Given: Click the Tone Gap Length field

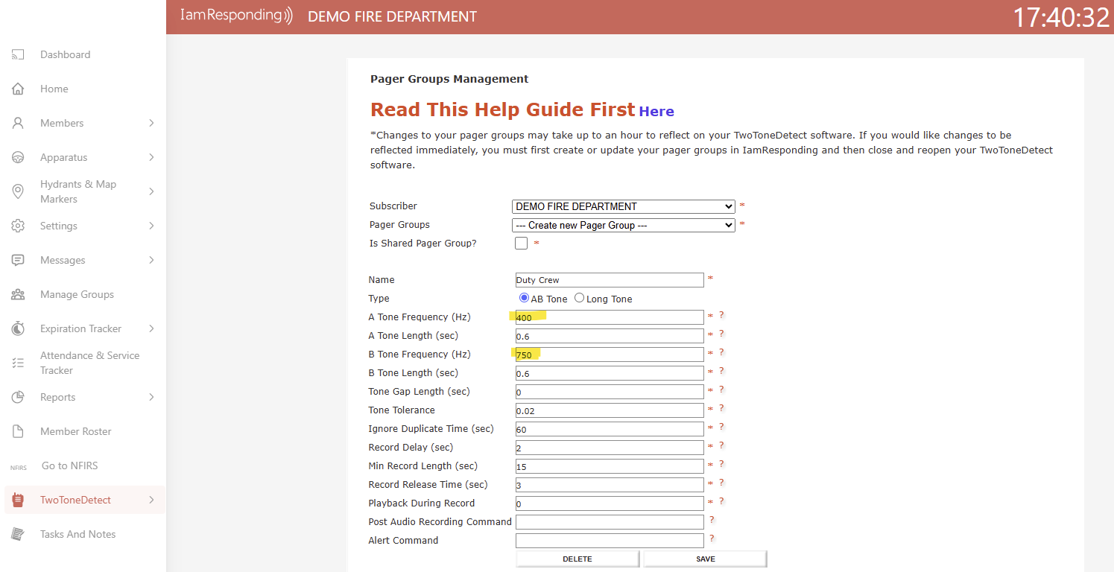Looking at the screenshot, I should [610, 392].
